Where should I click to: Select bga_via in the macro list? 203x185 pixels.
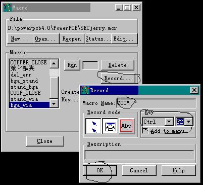29,105
